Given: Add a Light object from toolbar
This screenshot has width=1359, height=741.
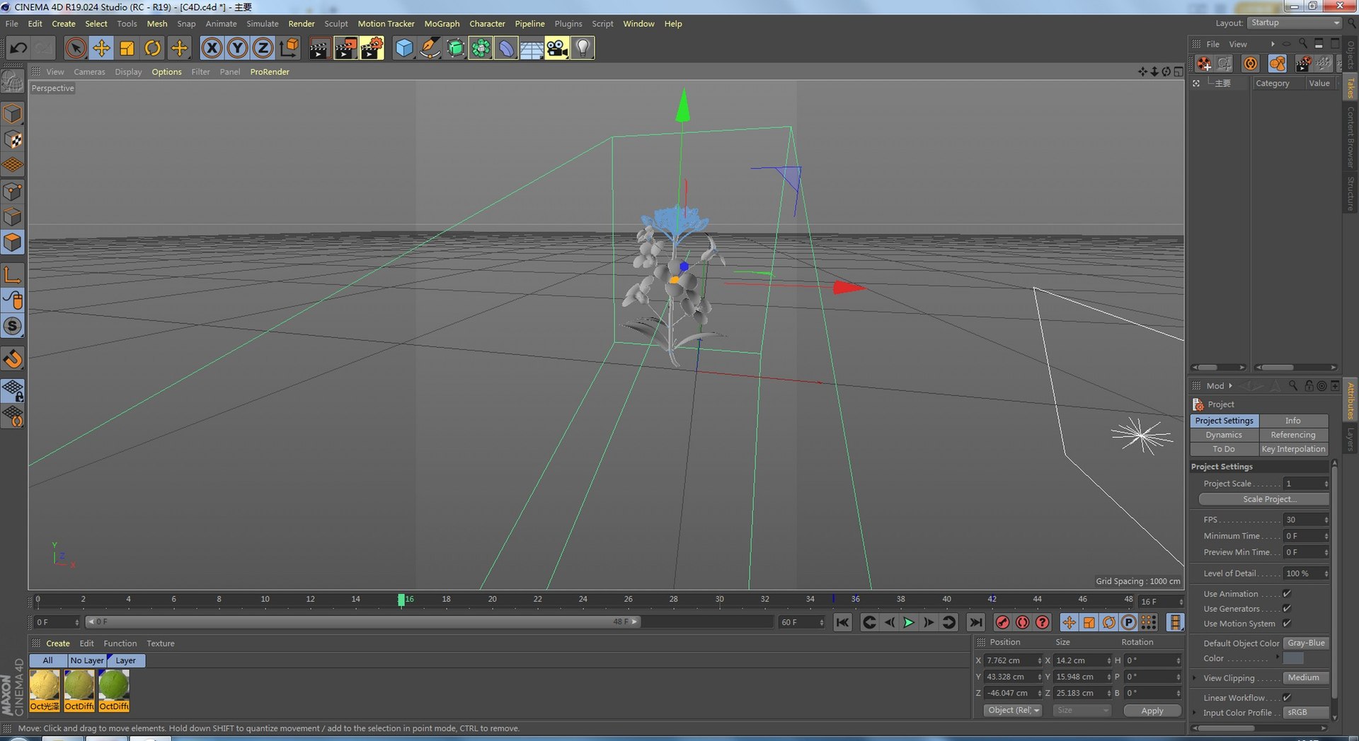Looking at the screenshot, I should [583, 48].
